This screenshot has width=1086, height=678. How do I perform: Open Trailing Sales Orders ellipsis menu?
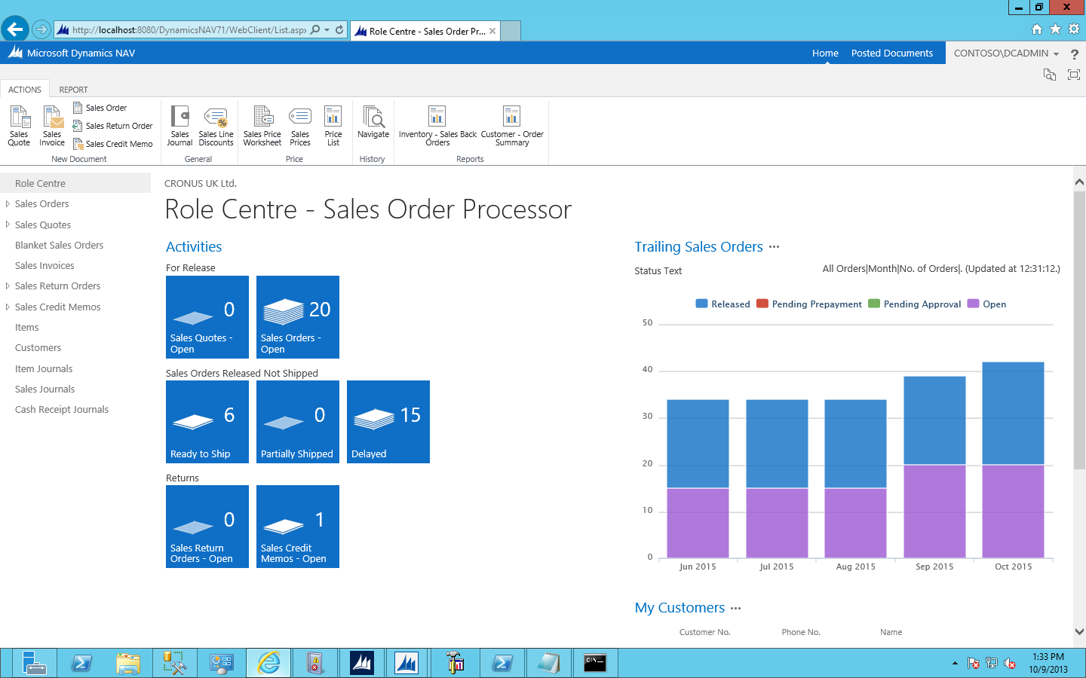coord(775,247)
